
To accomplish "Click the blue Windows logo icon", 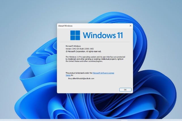I will pyautogui.click(x=75, y=35).
